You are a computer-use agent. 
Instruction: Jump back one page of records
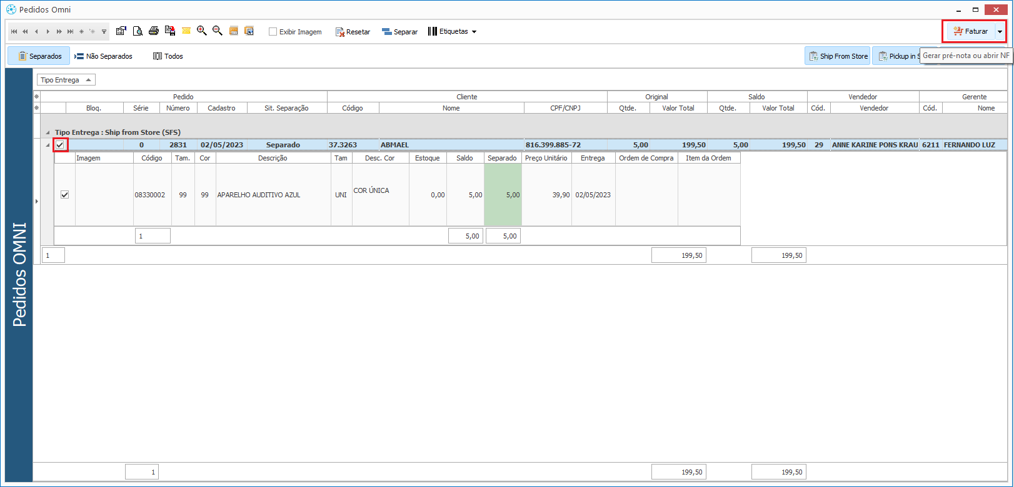click(25, 31)
